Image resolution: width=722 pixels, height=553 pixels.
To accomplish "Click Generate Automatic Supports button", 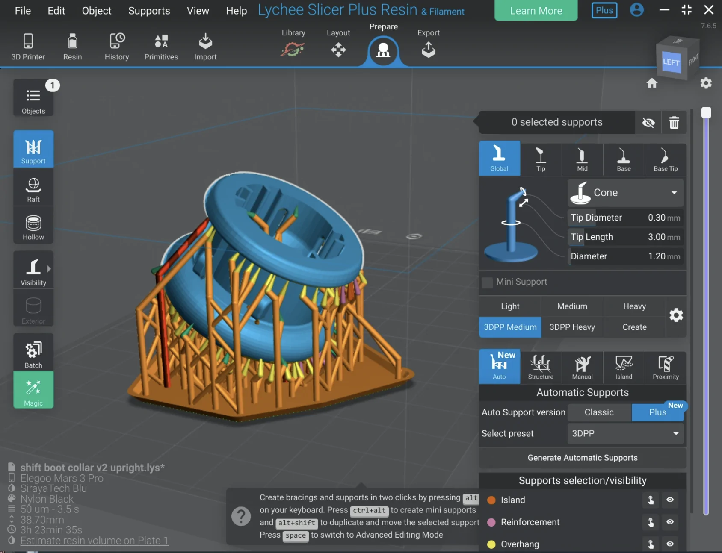I will [582, 458].
